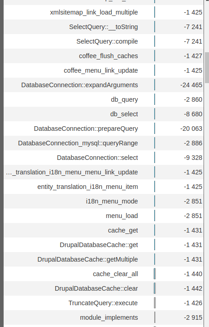
Task: Click the i18n_menu_mode function
Action: click(x=112, y=201)
